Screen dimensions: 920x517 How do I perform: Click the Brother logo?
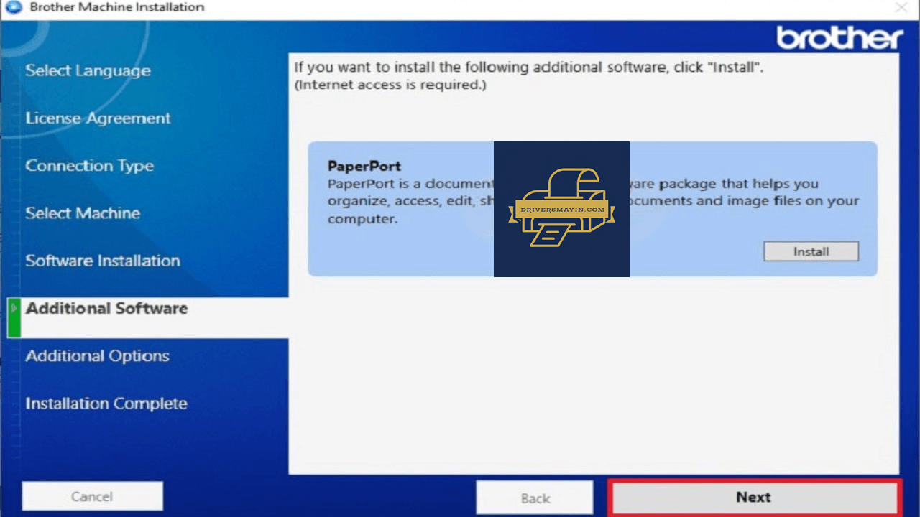(839, 37)
